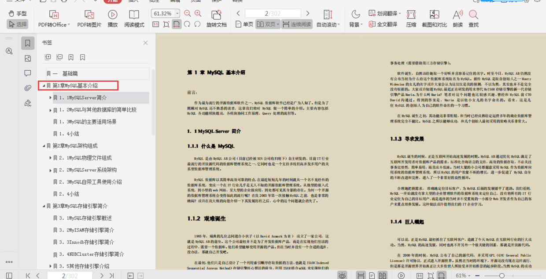Set actual size with toolbar 1:1 icon
The image size is (546, 279).
coord(156,24)
